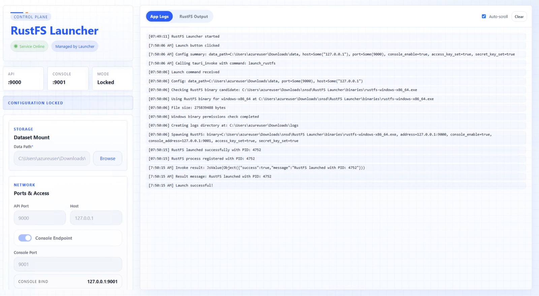Click the 'Windows binary permissions check completed' line

pos(336,117)
